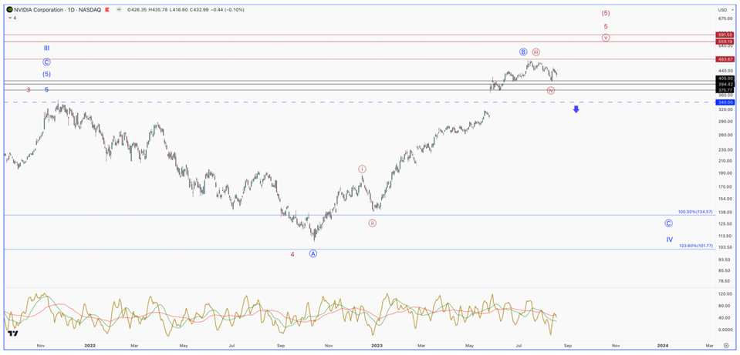The height and width of the screenshot is (355, 740).
Task: Expand the collapsed indicators legend showing 4
Action: tap(12, 18)
